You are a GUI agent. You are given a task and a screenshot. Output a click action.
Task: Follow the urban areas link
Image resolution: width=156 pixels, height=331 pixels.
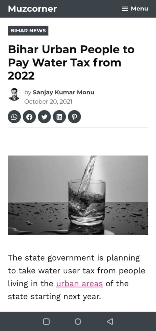click(79, 283)
